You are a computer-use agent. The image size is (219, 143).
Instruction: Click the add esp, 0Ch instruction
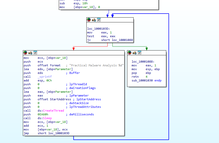(38, 80)
